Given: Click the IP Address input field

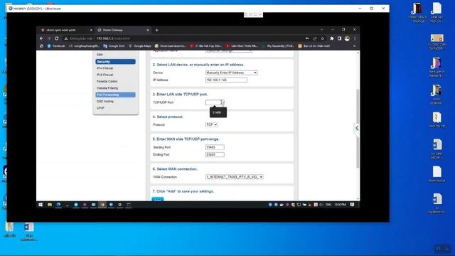Looking at the screenshot, I should 226,80.
